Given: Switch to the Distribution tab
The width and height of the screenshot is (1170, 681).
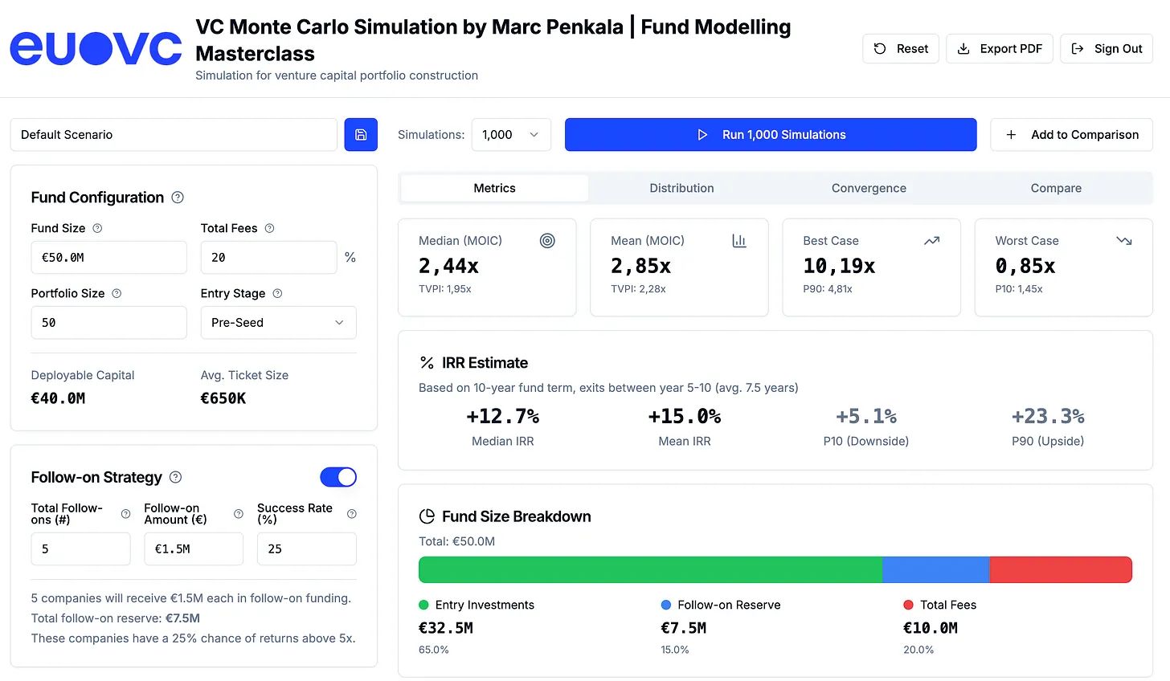Looking at the screenshot, I should pos(681,188).
